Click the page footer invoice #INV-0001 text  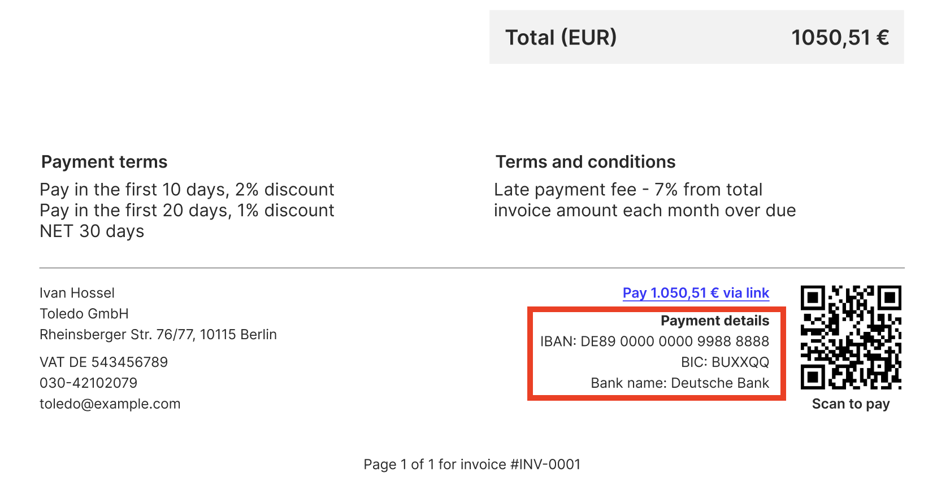[472, 465]
